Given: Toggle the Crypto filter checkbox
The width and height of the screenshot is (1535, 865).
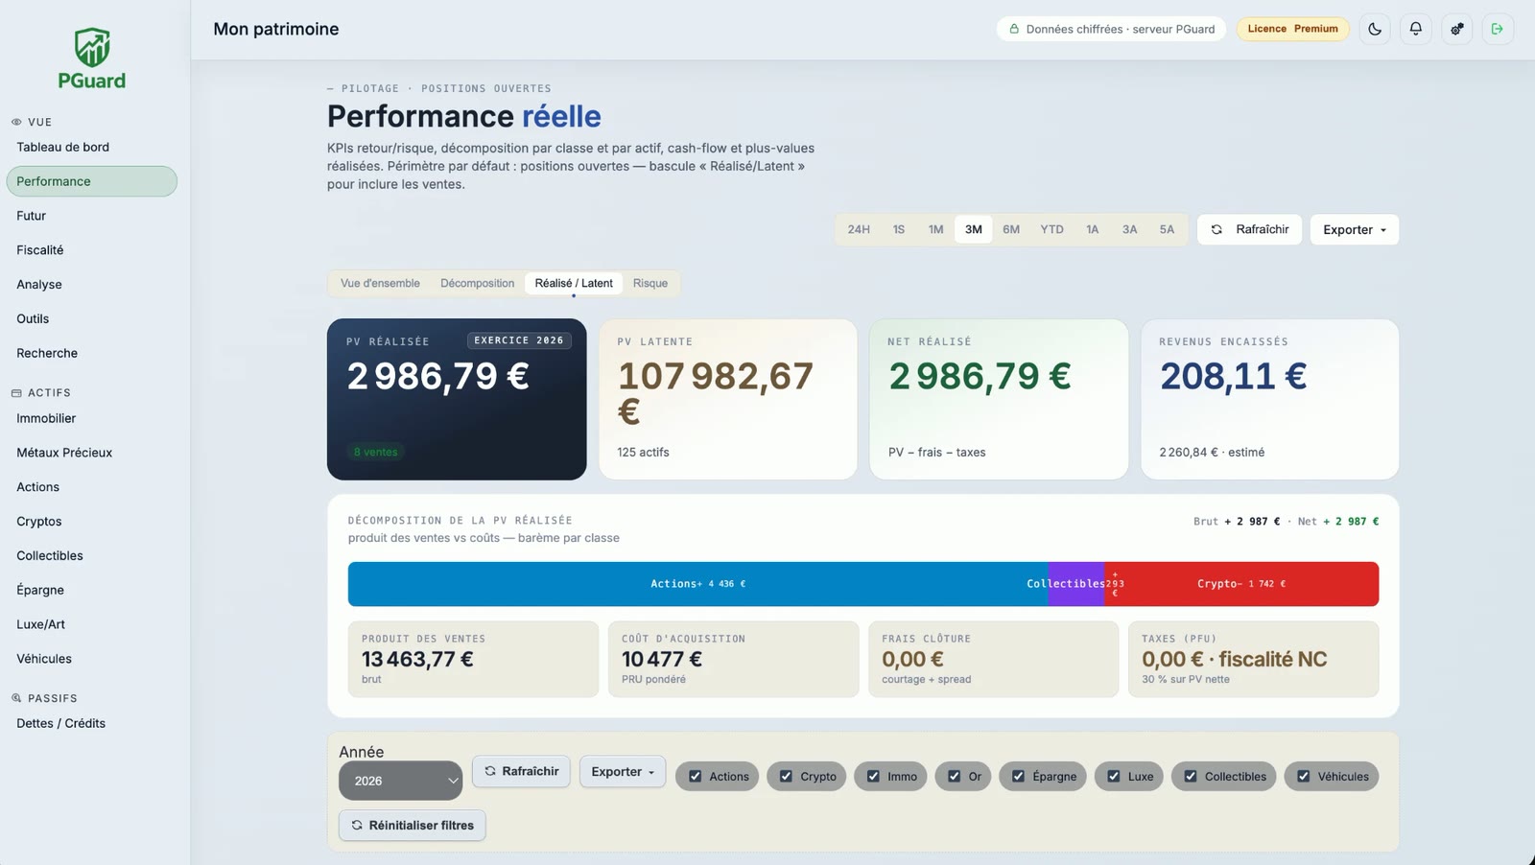Looking at the screenshot, I should (786, 776).
